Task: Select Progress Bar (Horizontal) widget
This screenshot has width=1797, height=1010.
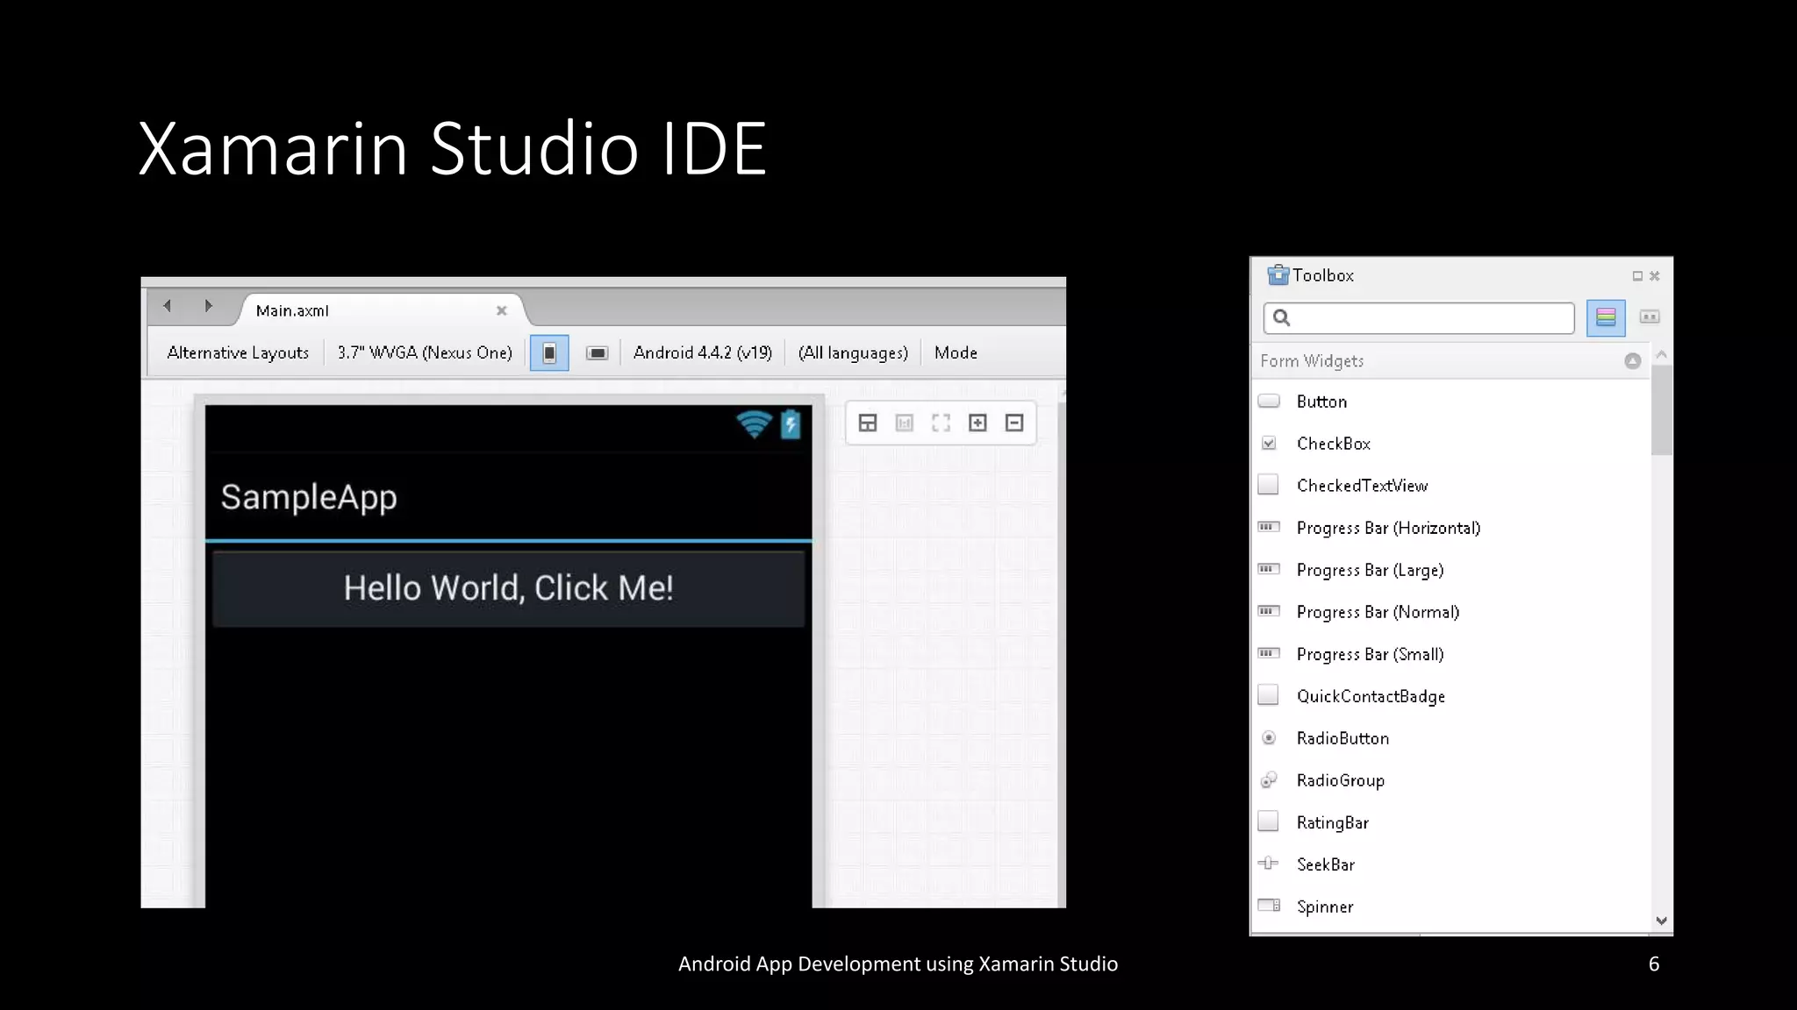Action: [1451, 528]
